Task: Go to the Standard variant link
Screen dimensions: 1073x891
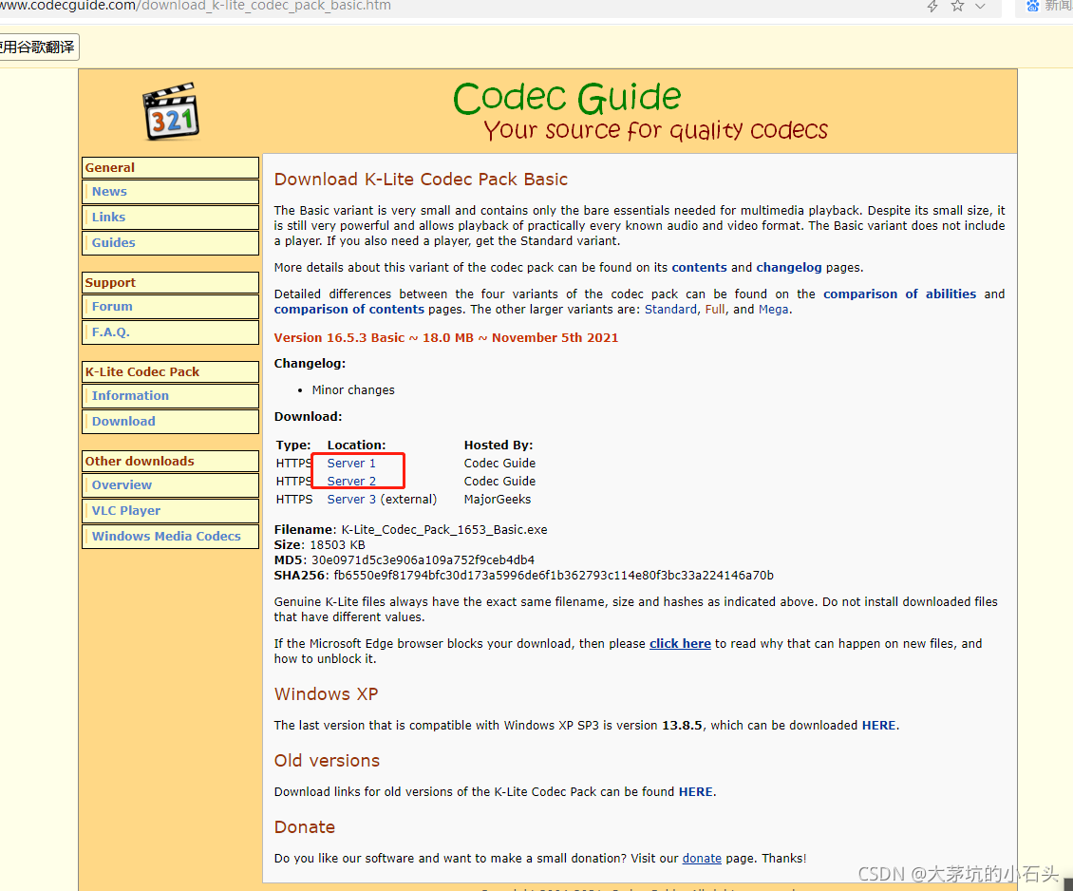Action: (x=670, y=310)
